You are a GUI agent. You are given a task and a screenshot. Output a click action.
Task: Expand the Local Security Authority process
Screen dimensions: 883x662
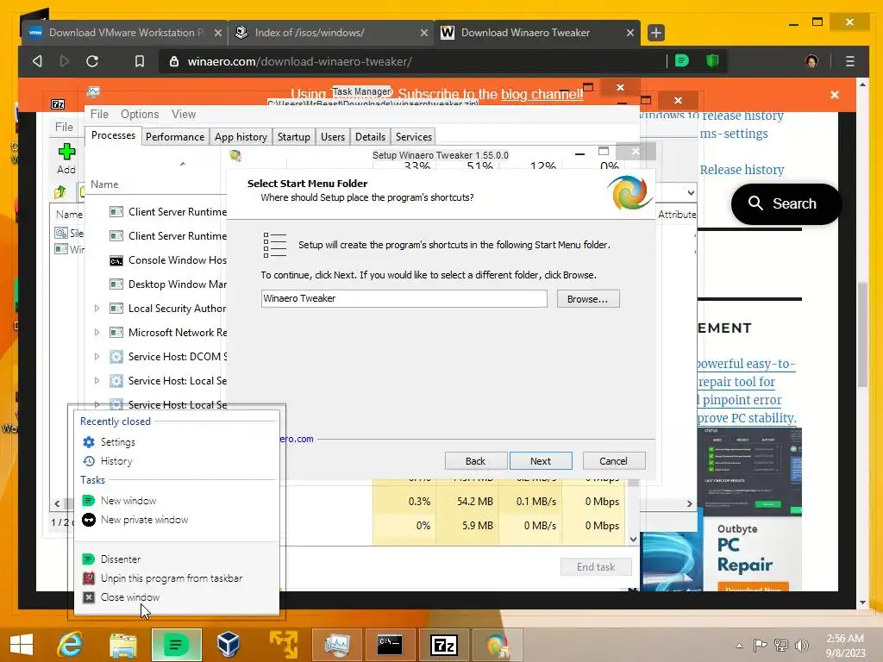(97, 309)
